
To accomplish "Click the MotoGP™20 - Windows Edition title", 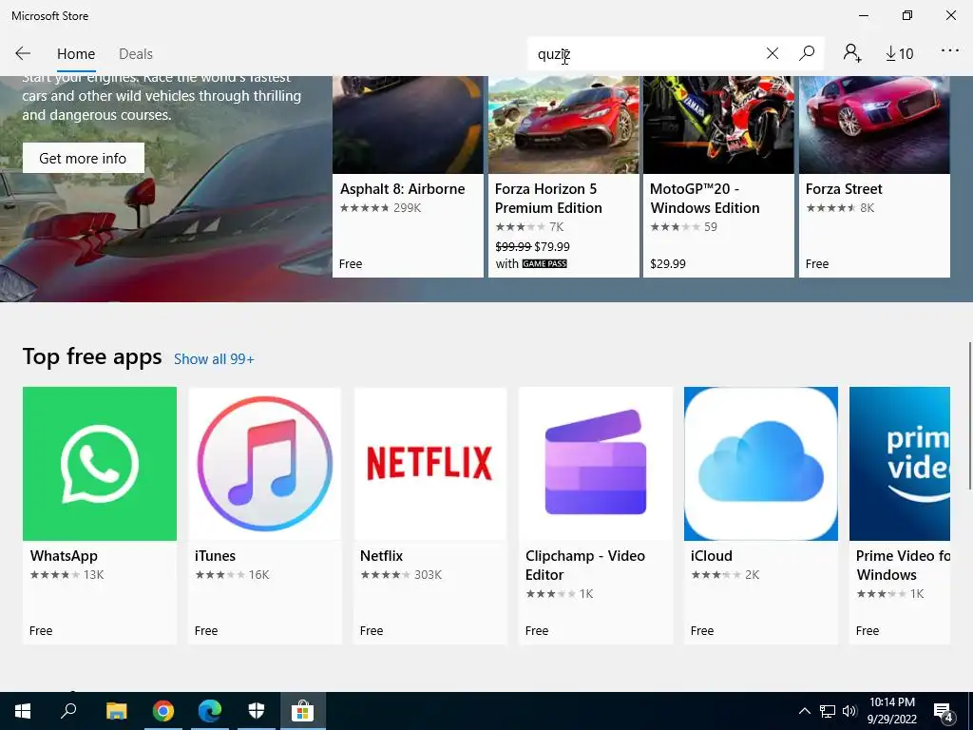I will [x=704, y=198].
